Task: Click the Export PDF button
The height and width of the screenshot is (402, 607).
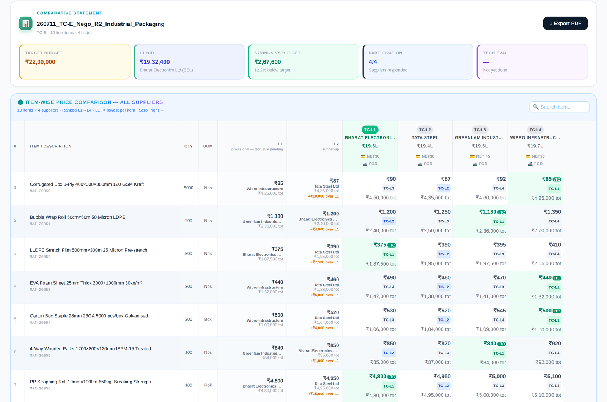Action: [565, 24]
